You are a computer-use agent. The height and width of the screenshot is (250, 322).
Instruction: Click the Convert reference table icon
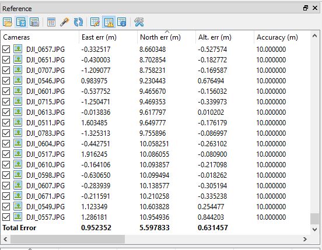51,22
